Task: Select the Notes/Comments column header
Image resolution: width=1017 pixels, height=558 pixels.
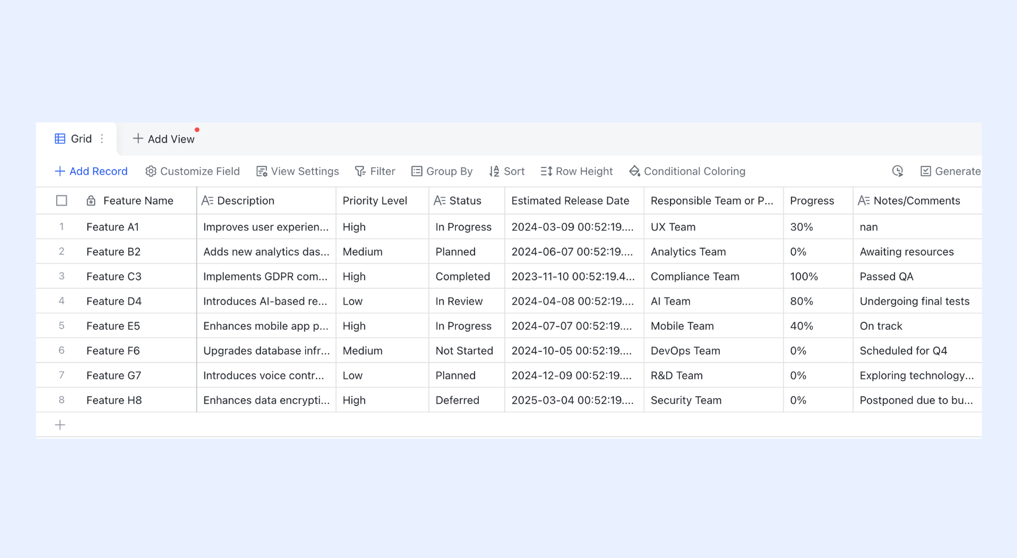Action: [x=917, y=201]
